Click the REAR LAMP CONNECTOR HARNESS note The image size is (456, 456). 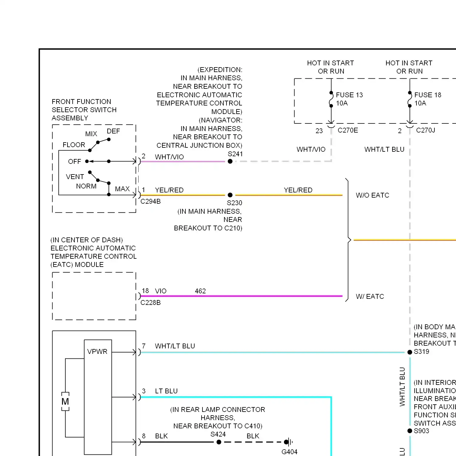pyautogui.click(x=218, y=418)
